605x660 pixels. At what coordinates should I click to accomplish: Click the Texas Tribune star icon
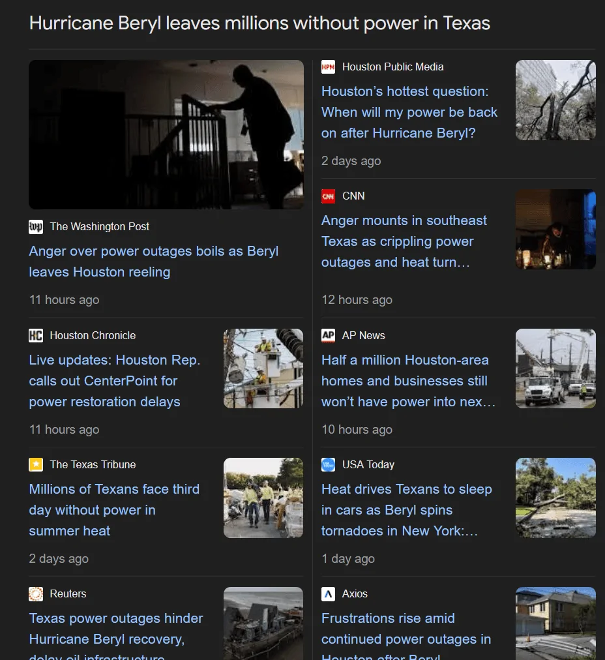point(36,465)
